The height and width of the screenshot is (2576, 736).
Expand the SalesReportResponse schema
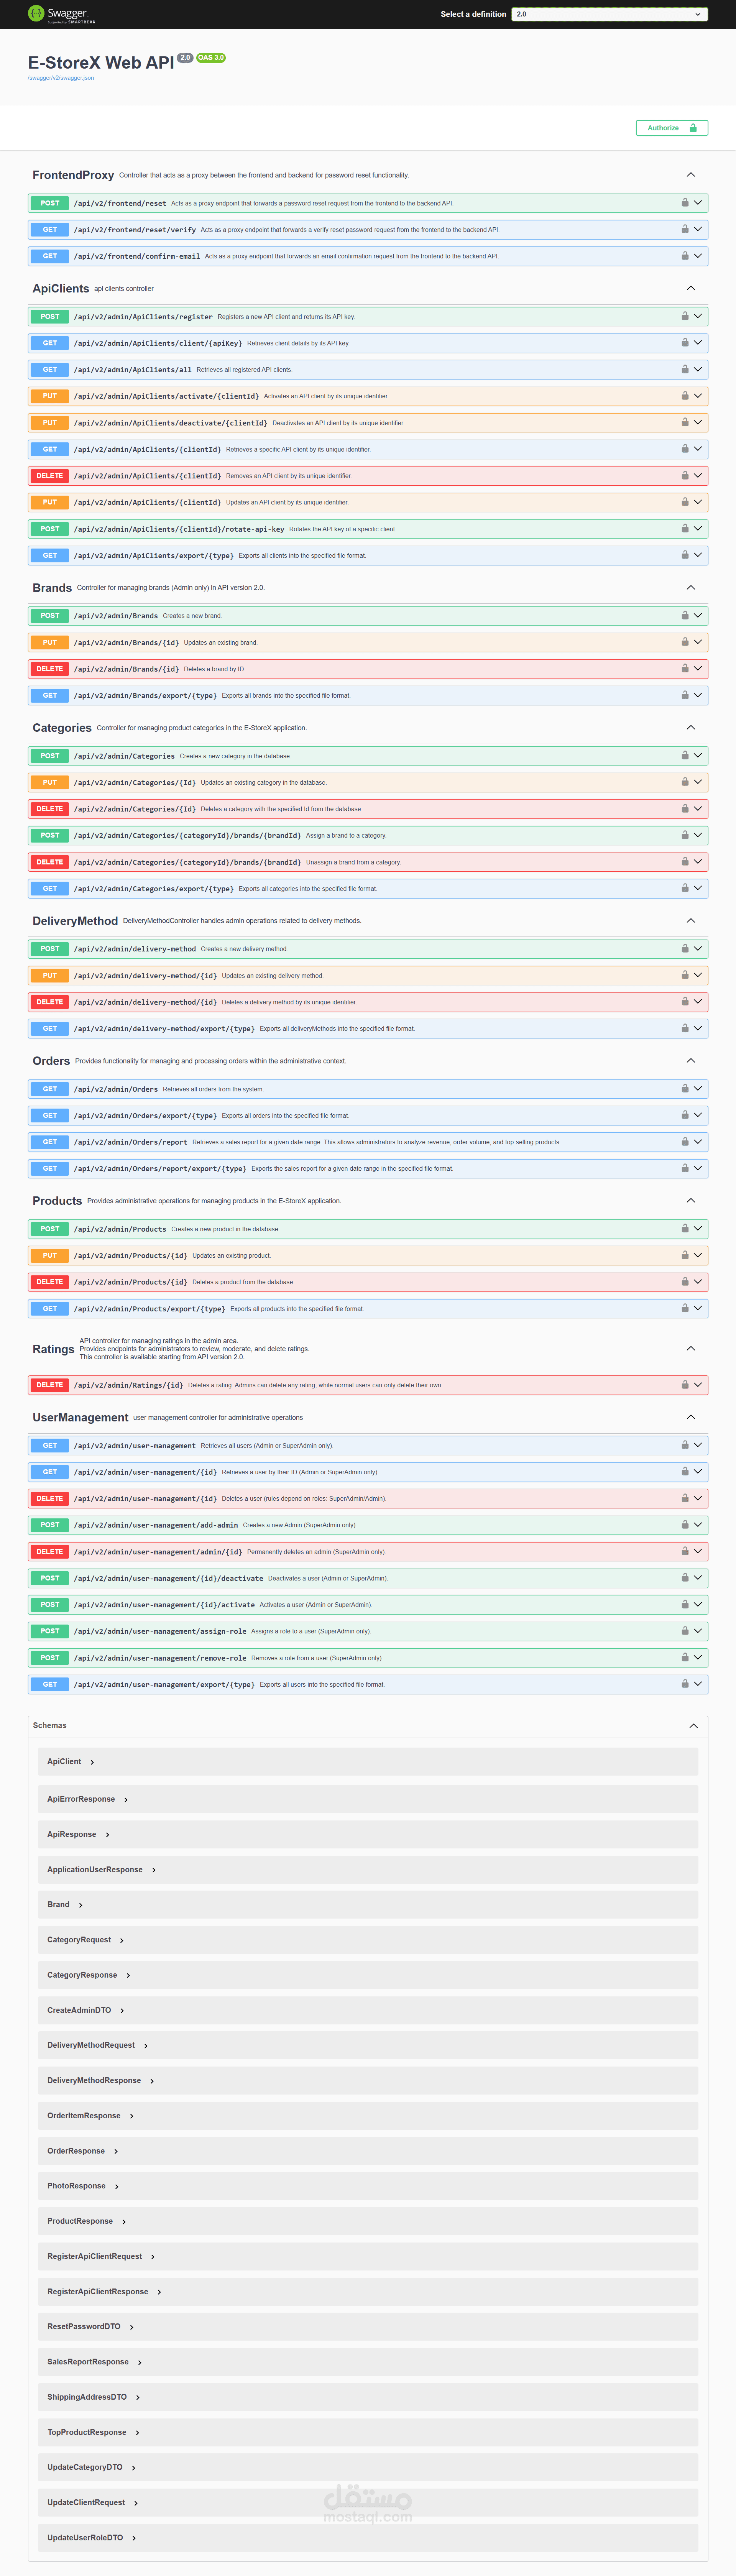click(88, 2362)
